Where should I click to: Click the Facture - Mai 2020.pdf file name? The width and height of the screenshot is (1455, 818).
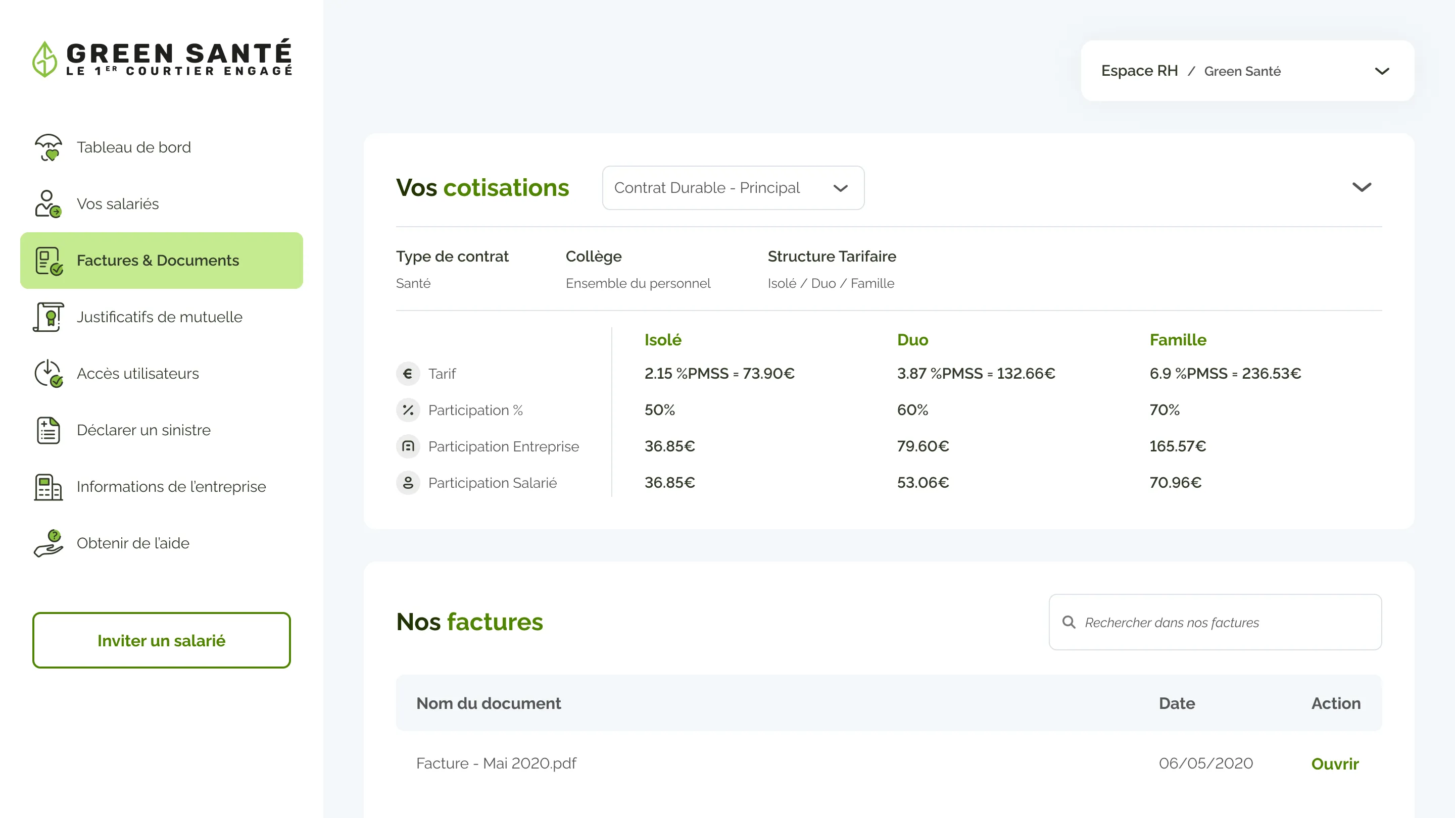click(x=496, y=763)
